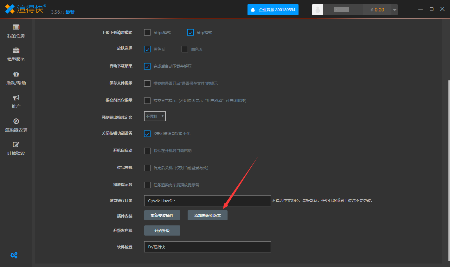Click the cache directory field C:/xdk_UserDir
450x267 pixels.
coord(208,201)
